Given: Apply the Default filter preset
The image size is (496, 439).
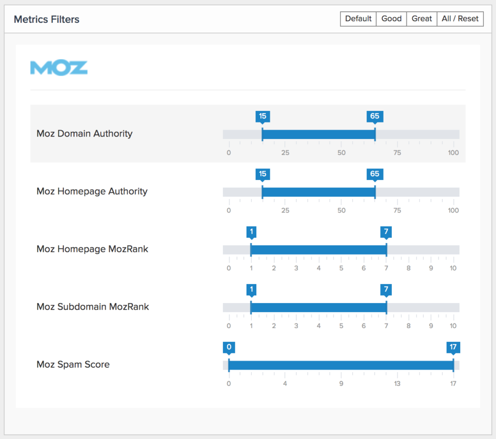Looking at the screenshot, I should (x=358, y=19).
